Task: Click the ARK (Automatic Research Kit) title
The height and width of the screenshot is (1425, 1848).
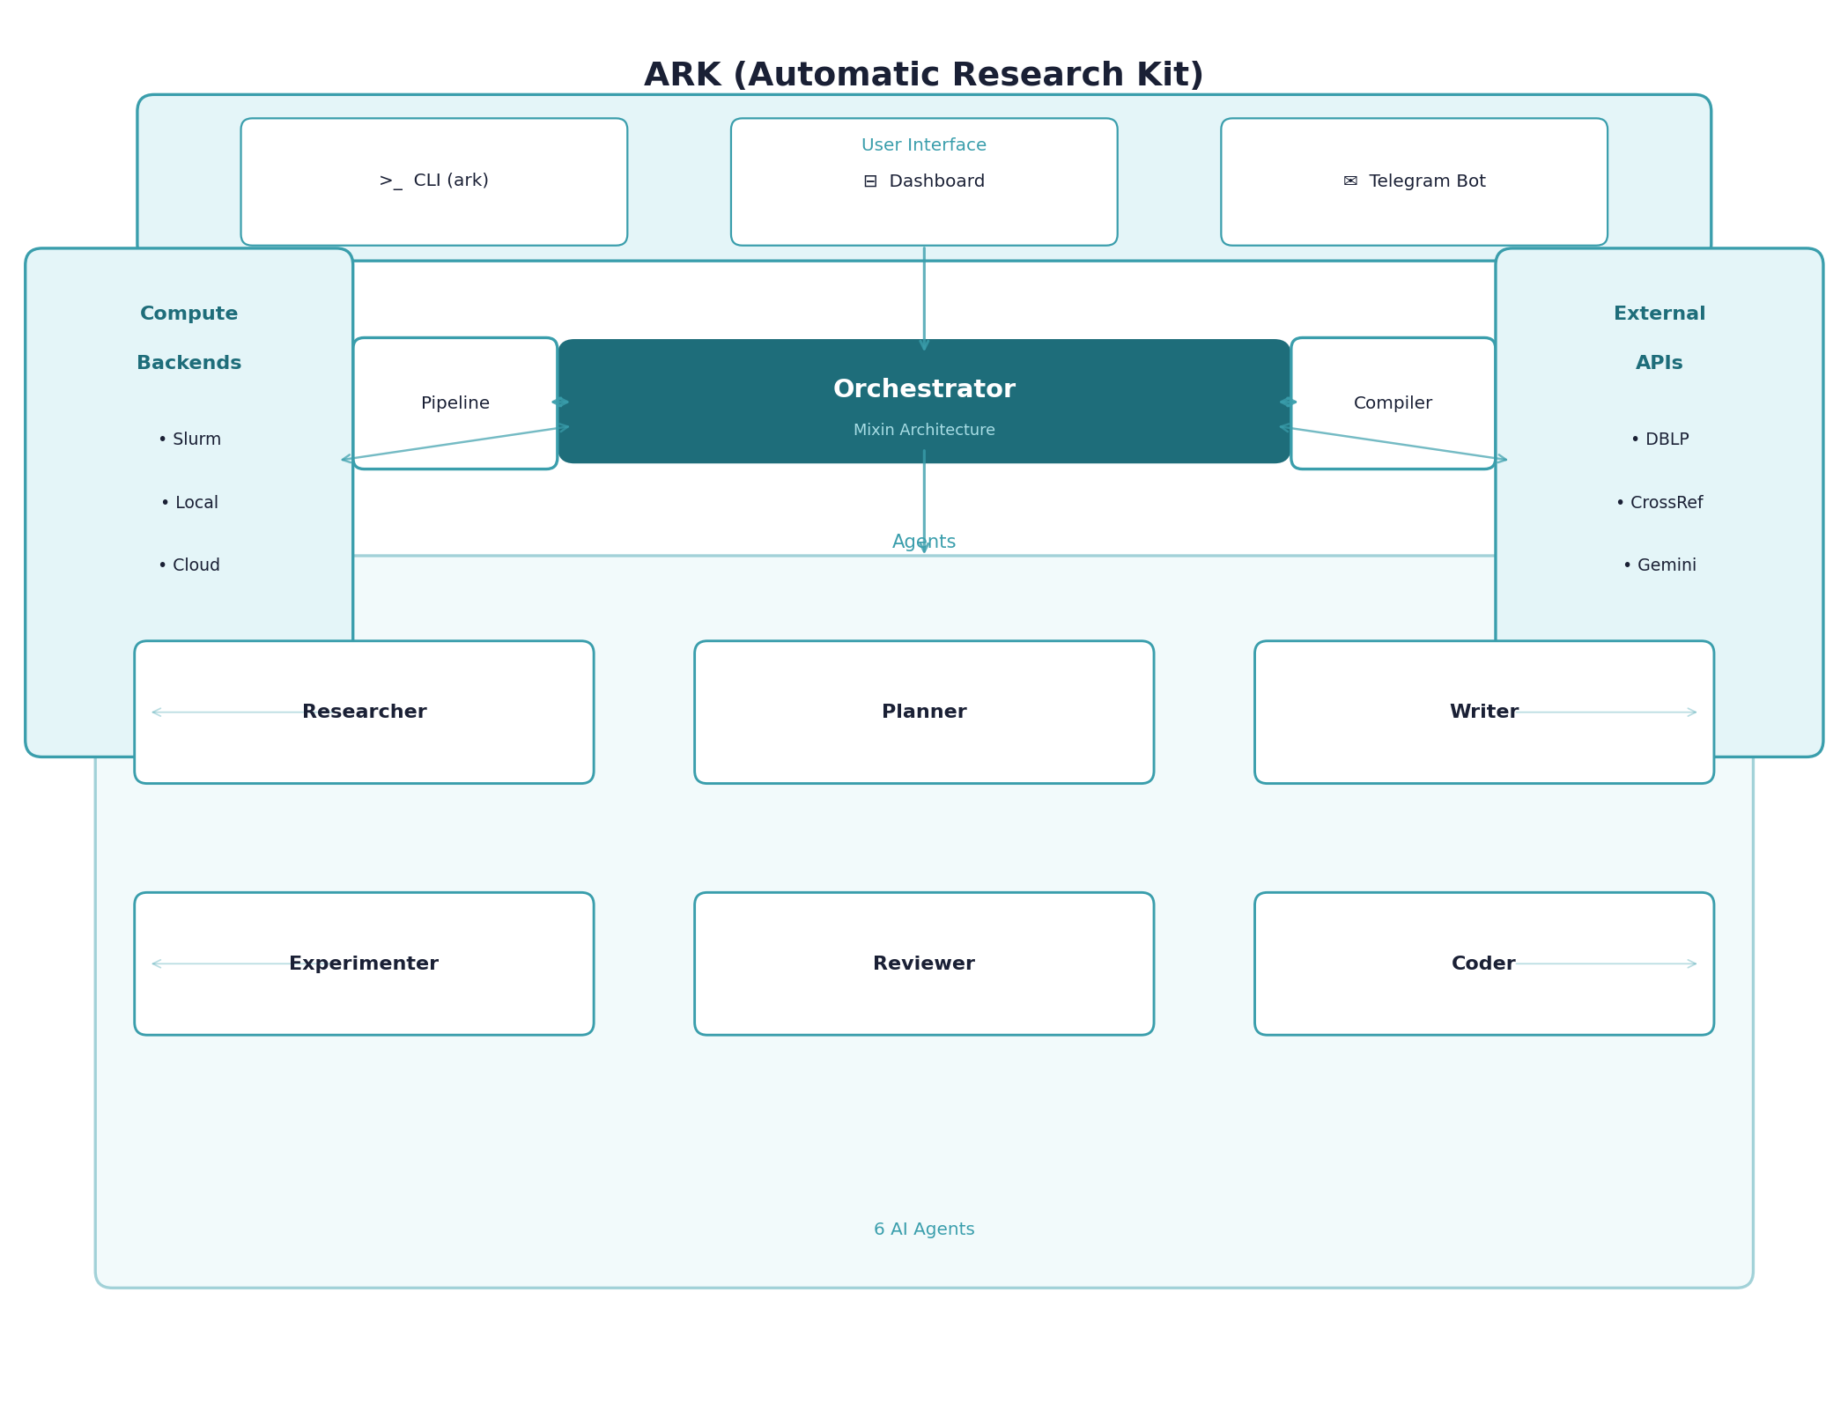Action: click(923, 74)
